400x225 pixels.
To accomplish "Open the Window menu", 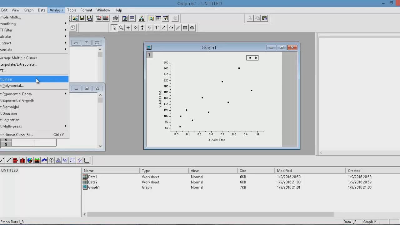I will 103,10.
